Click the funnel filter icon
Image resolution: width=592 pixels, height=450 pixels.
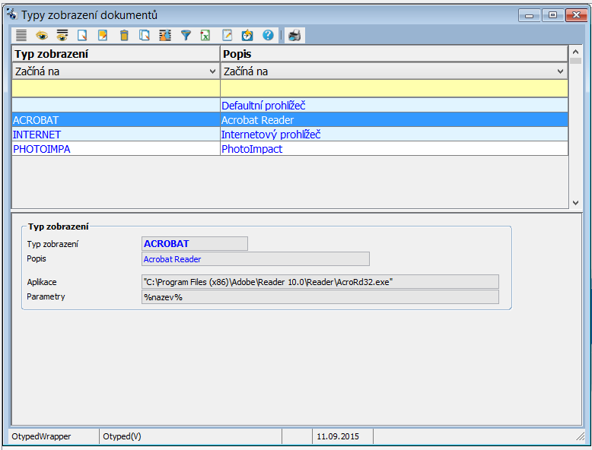coord(186,35)
